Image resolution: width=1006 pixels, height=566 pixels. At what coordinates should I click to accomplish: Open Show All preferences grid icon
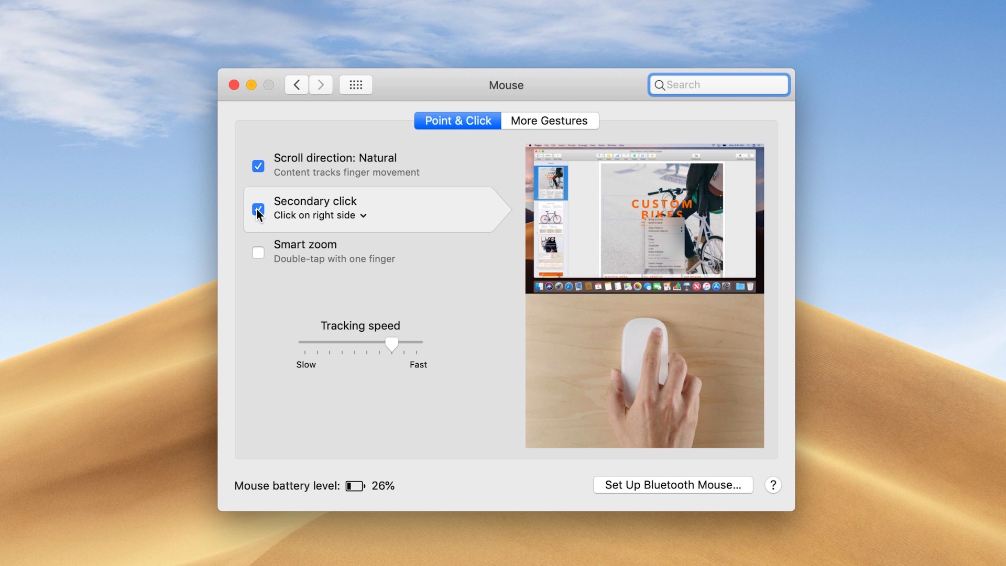click(x=356, y=84)
